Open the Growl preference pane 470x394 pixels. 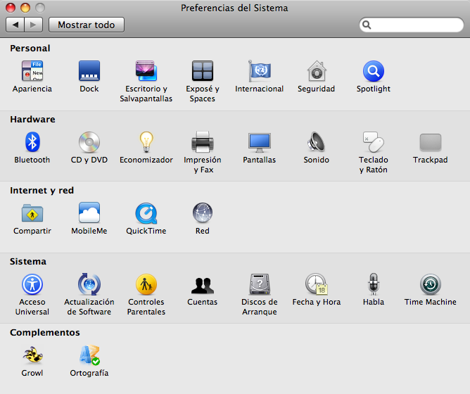(32, 356)
